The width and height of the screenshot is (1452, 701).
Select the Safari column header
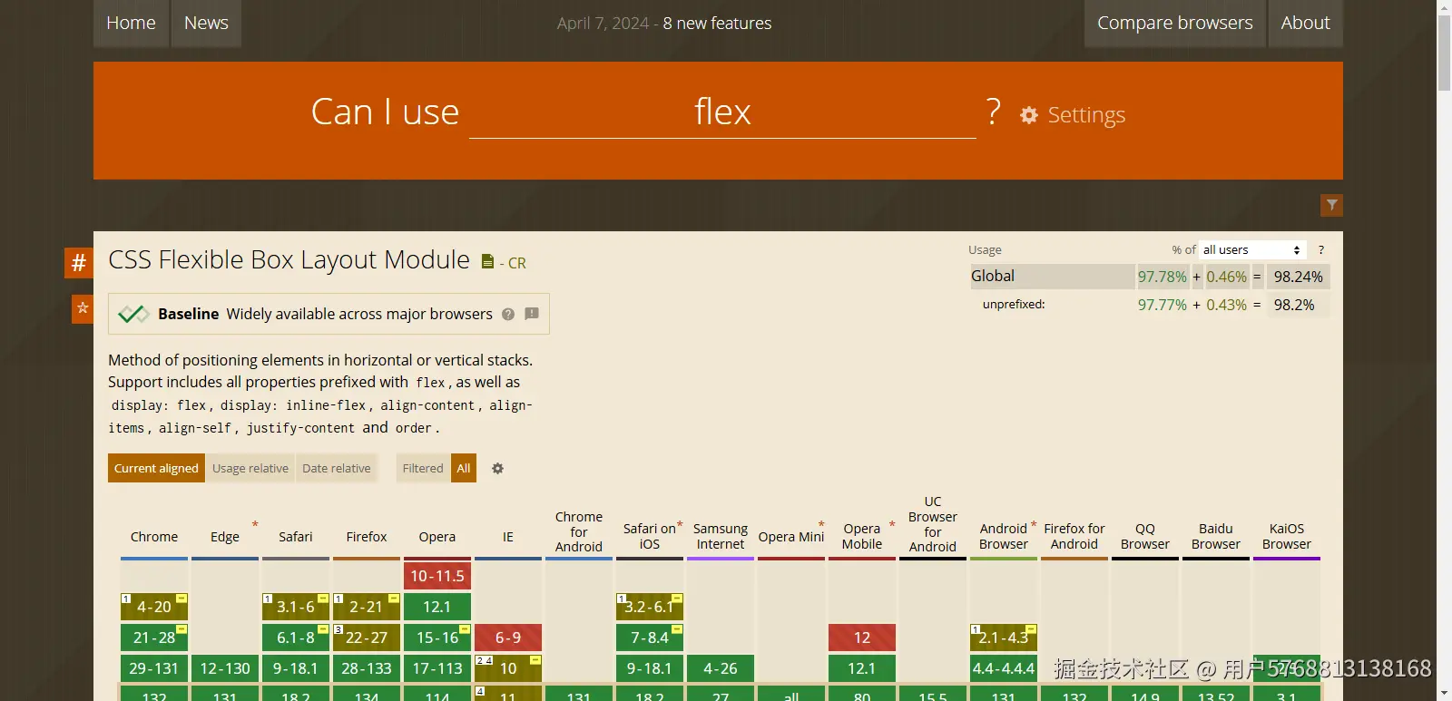296,537
